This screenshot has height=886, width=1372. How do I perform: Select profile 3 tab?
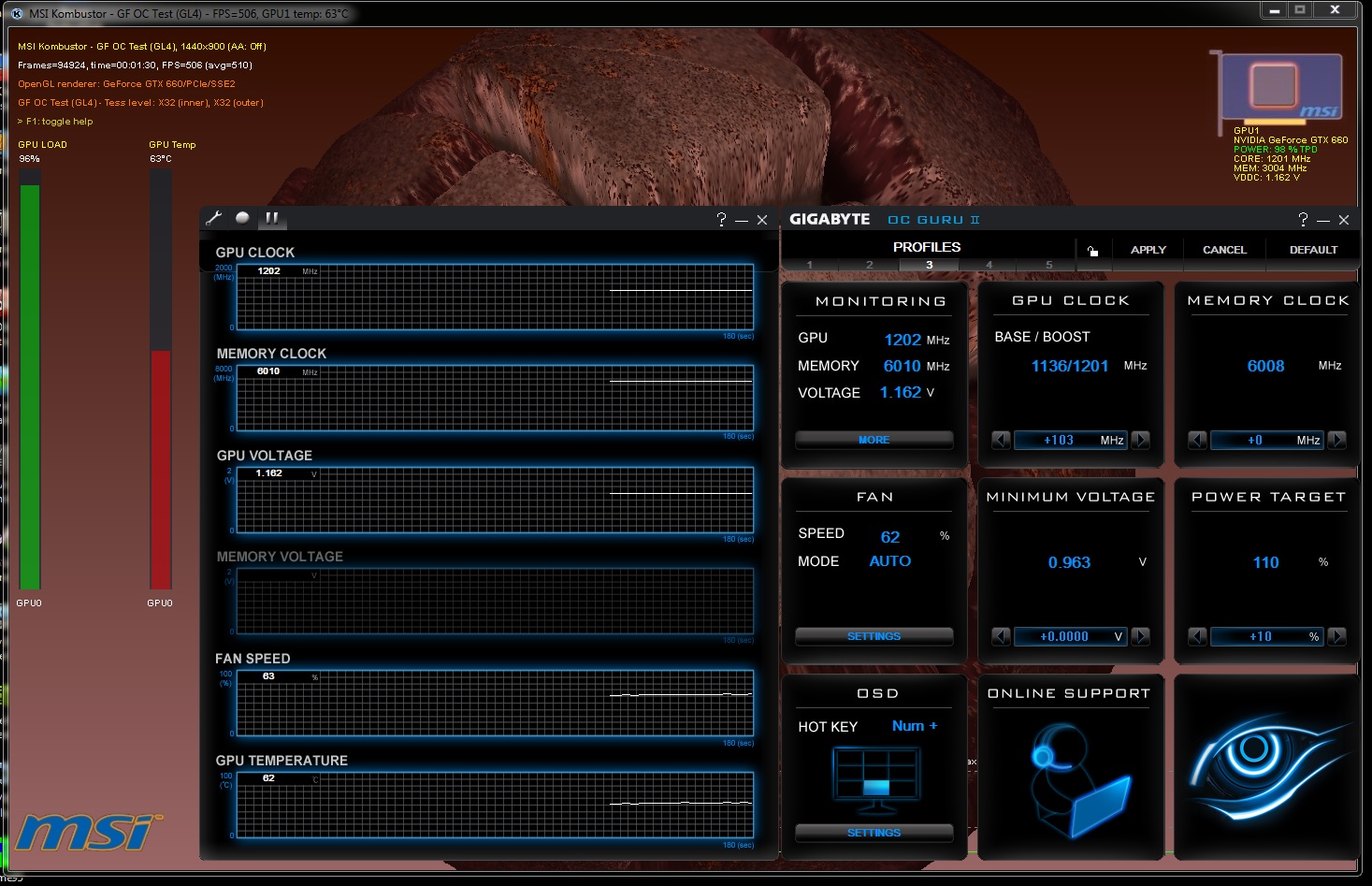click(930, 265)
